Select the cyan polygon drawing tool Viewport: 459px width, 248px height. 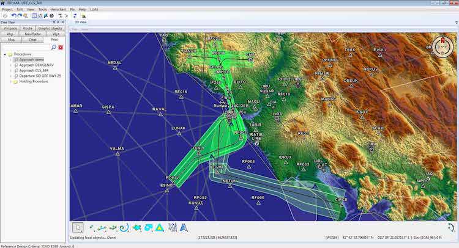[x=136, y=228]
